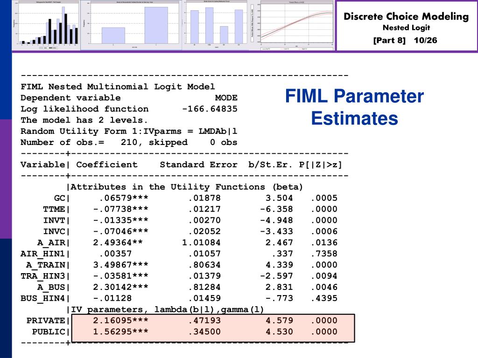
Task: Click the 'A_AIR' variable name
Action: point(51,243)
